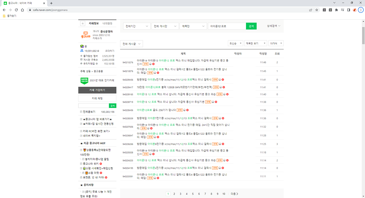Click the 조회 column header

tap(277, 54)
